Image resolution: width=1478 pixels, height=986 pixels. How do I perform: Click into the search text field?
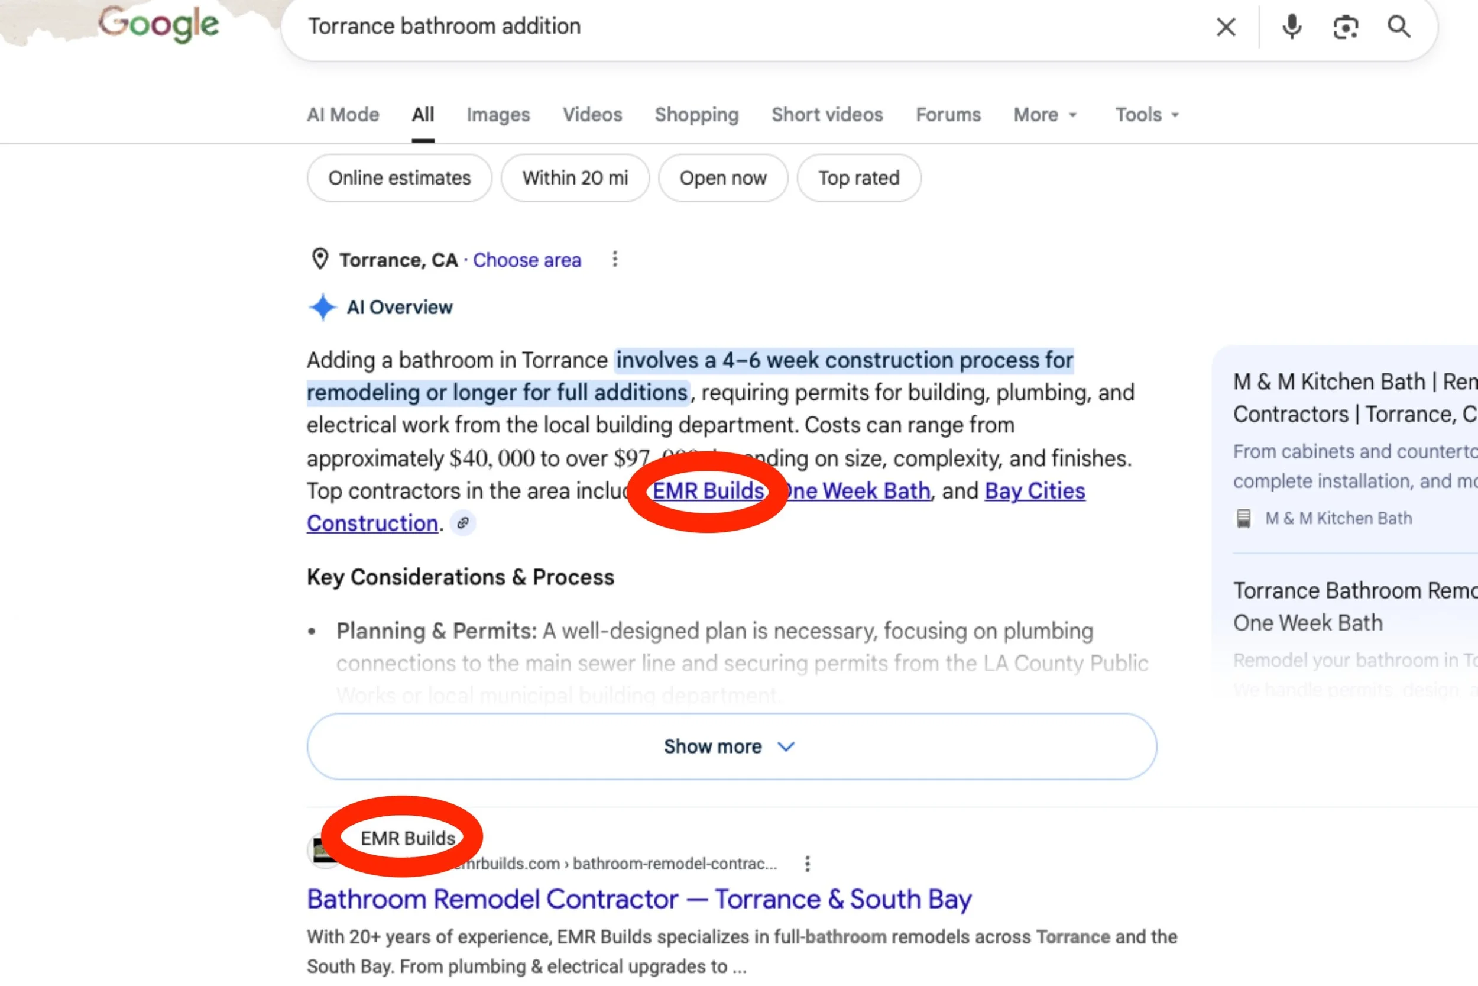[x=748, y=27]
